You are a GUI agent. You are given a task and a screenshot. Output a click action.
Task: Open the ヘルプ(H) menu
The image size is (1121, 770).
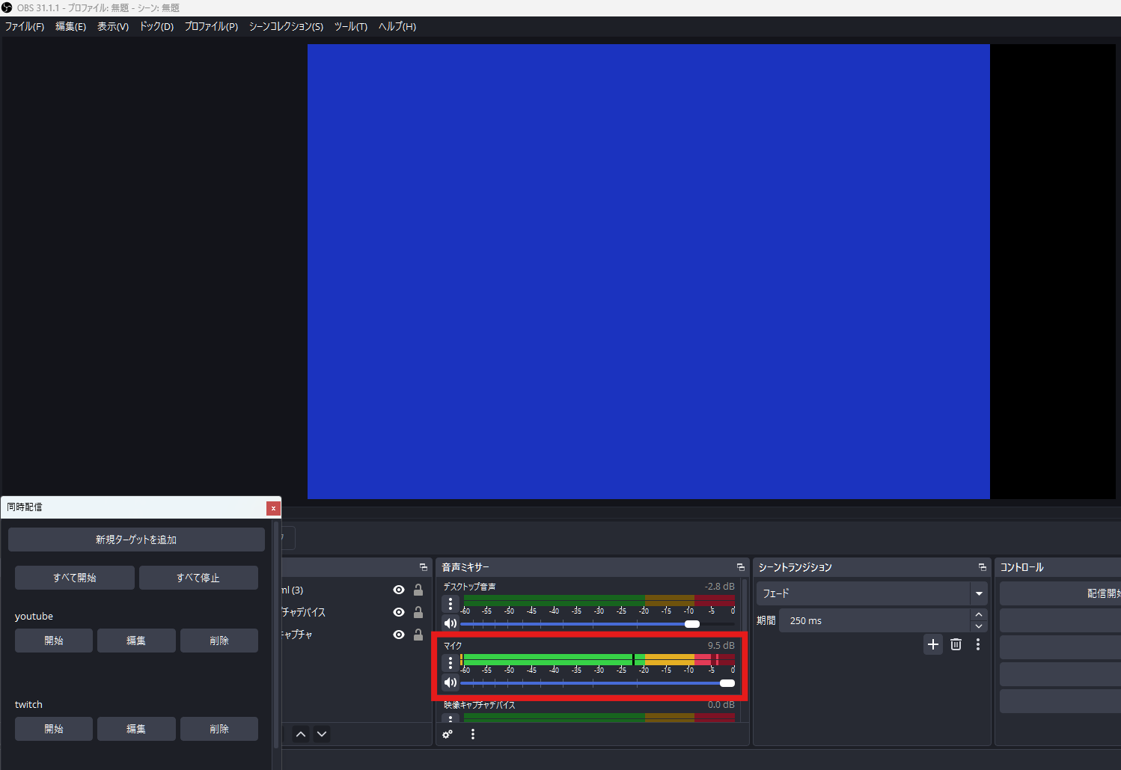[x=397, y=26]
